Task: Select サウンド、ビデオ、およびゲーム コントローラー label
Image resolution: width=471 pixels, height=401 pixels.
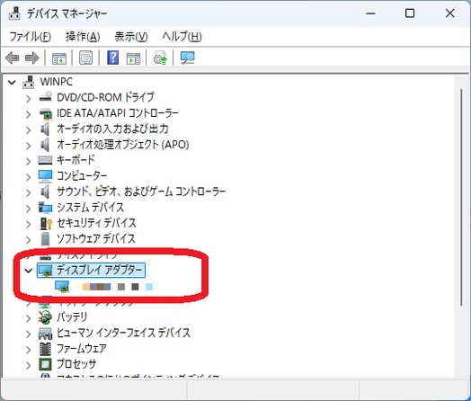Action: pos(141,192)
